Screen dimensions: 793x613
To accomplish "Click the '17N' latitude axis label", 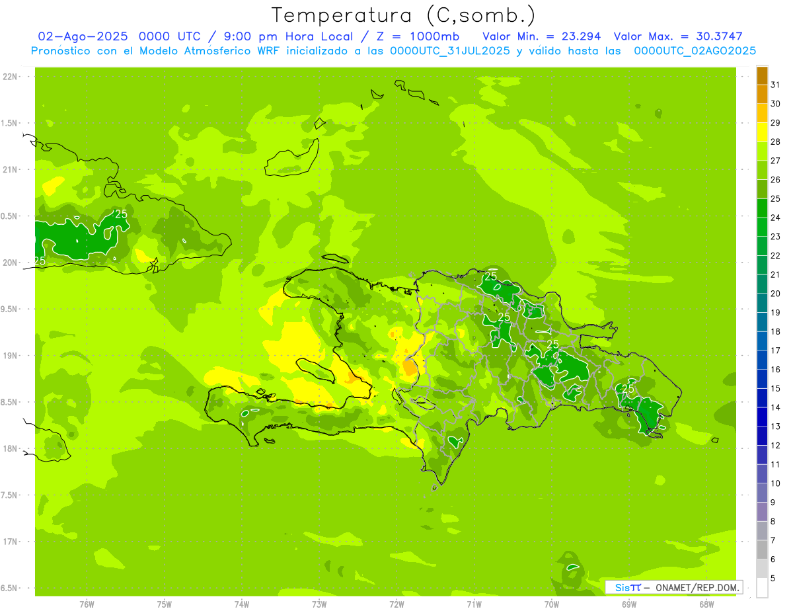I will 11,542.
